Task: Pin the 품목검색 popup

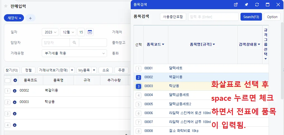Action: point(246,5)
